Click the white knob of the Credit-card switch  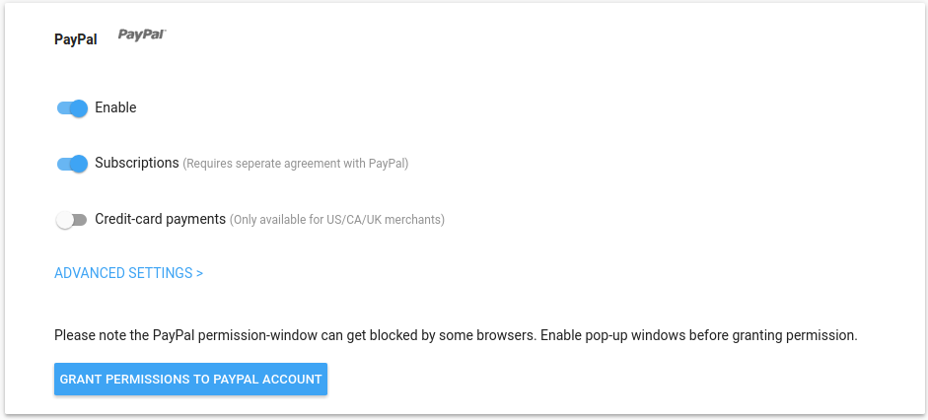point(65,220)
